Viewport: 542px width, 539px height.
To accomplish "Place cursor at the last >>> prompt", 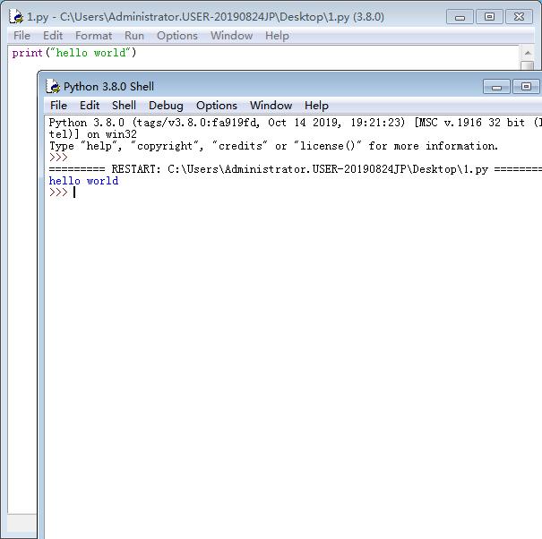I will pyautogui.click(x=74, y=192).
